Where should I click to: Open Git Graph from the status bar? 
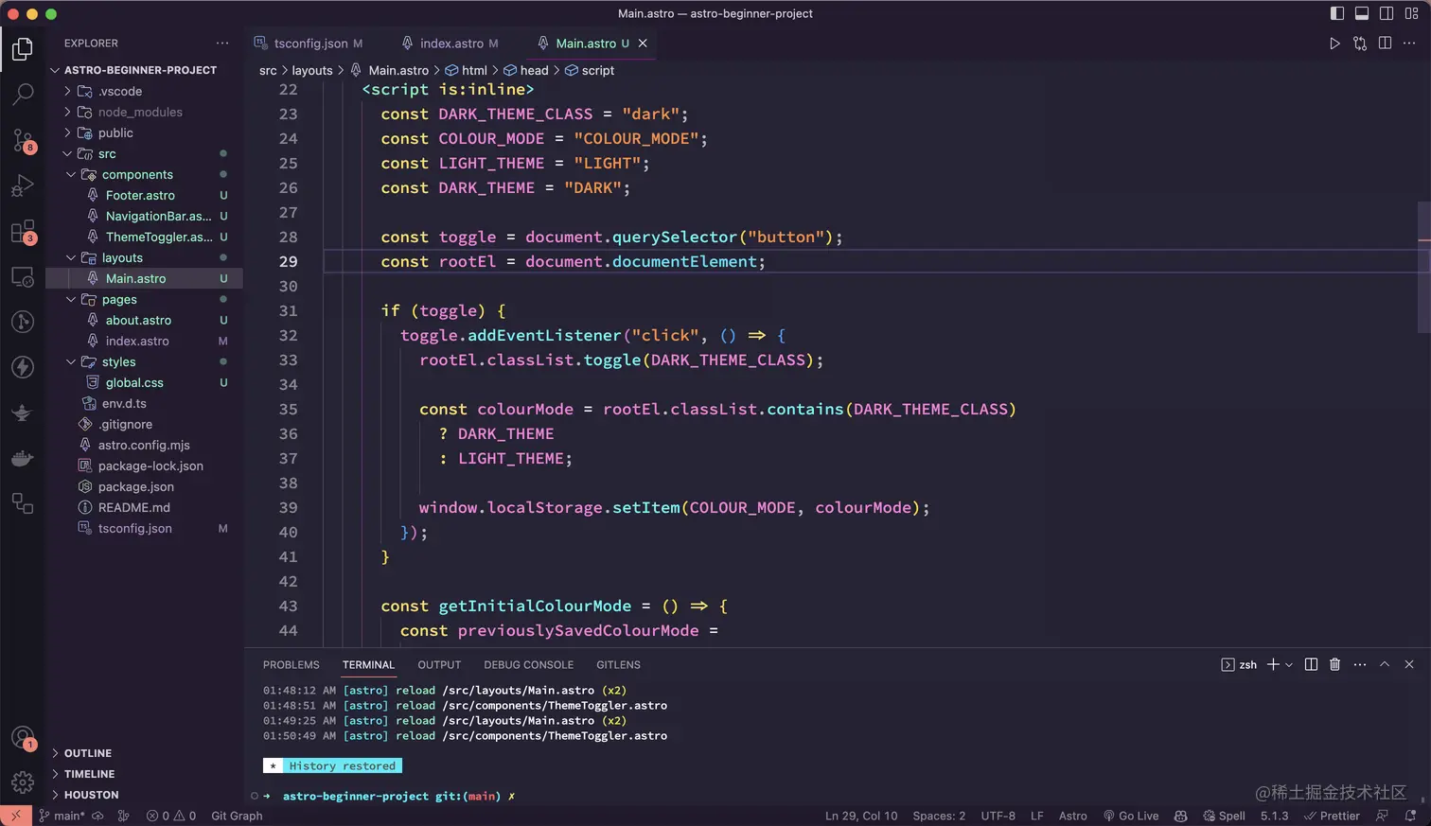click(x=237, y=816)
